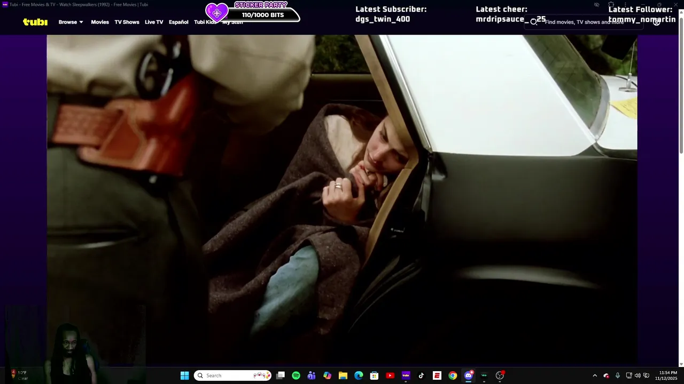Expand the Browse dropdown menu

71,22
